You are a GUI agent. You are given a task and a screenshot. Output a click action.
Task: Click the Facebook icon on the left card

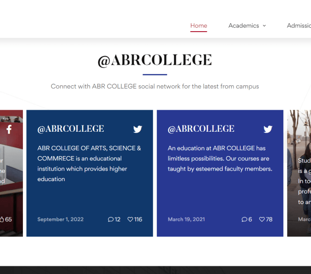click(9, 129)
